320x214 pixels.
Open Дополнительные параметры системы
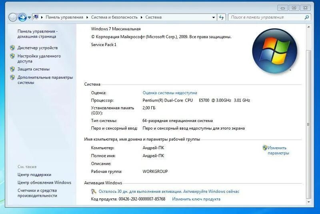point(45,80)
